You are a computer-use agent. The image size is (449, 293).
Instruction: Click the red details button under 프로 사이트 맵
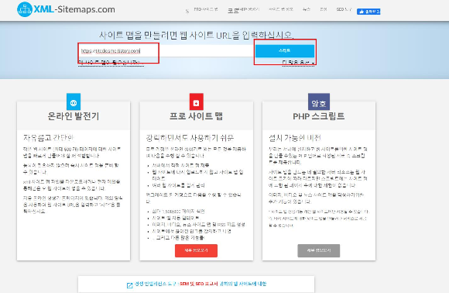click(x=196, y=250)
